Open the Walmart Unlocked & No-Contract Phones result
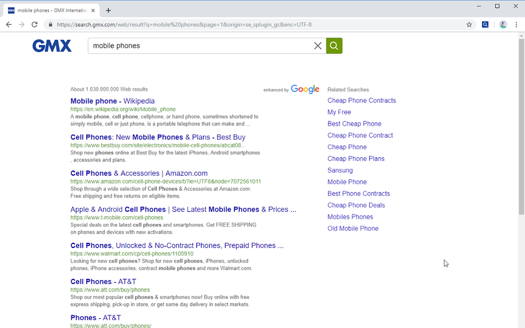 [x=177, y=245]
